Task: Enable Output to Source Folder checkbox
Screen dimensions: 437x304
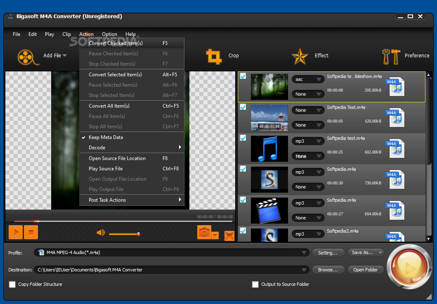Action: (x=255, y=284)
